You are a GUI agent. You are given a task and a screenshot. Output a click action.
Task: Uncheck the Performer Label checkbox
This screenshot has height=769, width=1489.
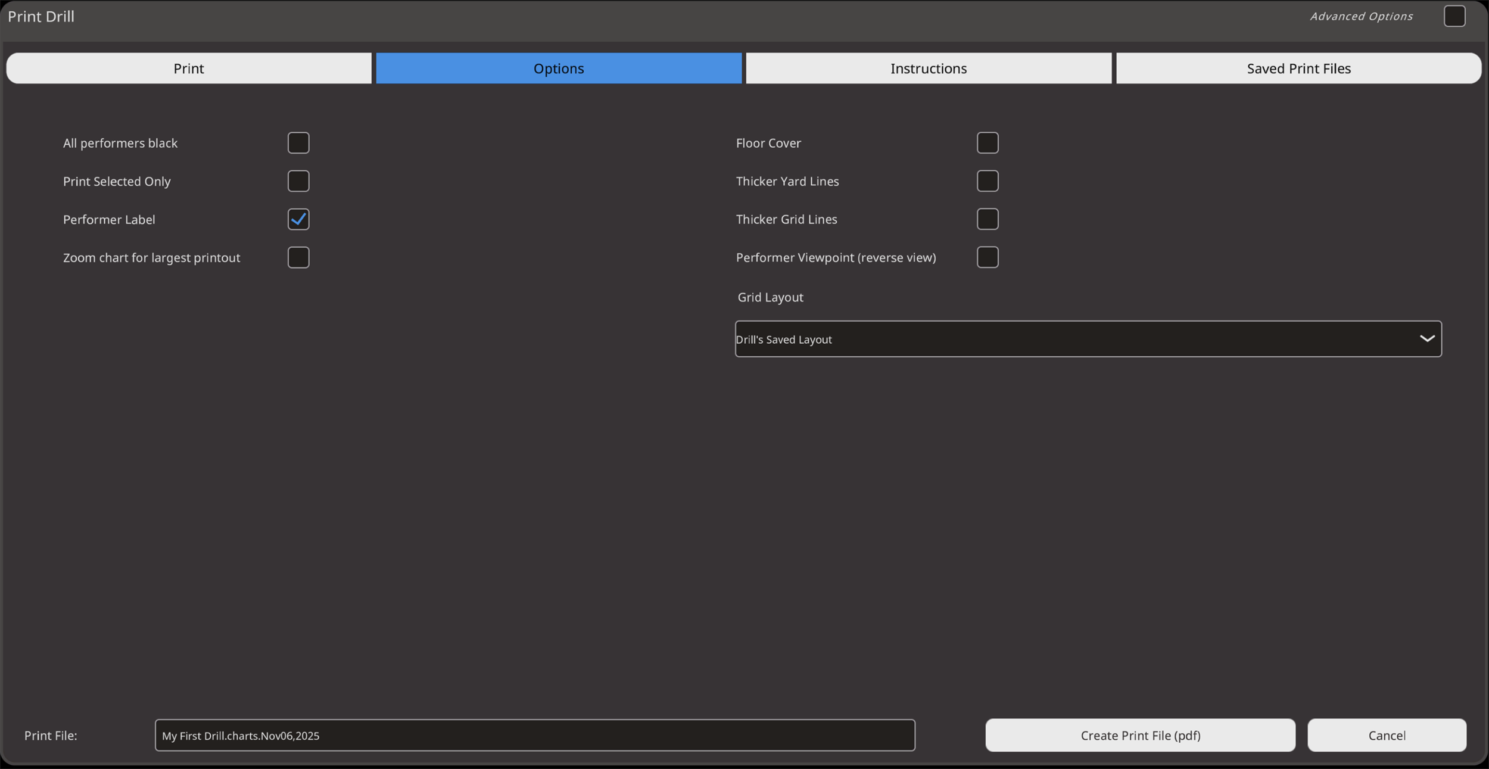[x=298, y=219]
